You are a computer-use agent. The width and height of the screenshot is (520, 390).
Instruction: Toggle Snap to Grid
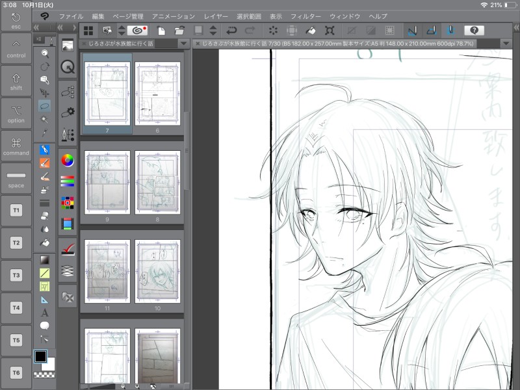pyautogui.click(x=450, y=30)
